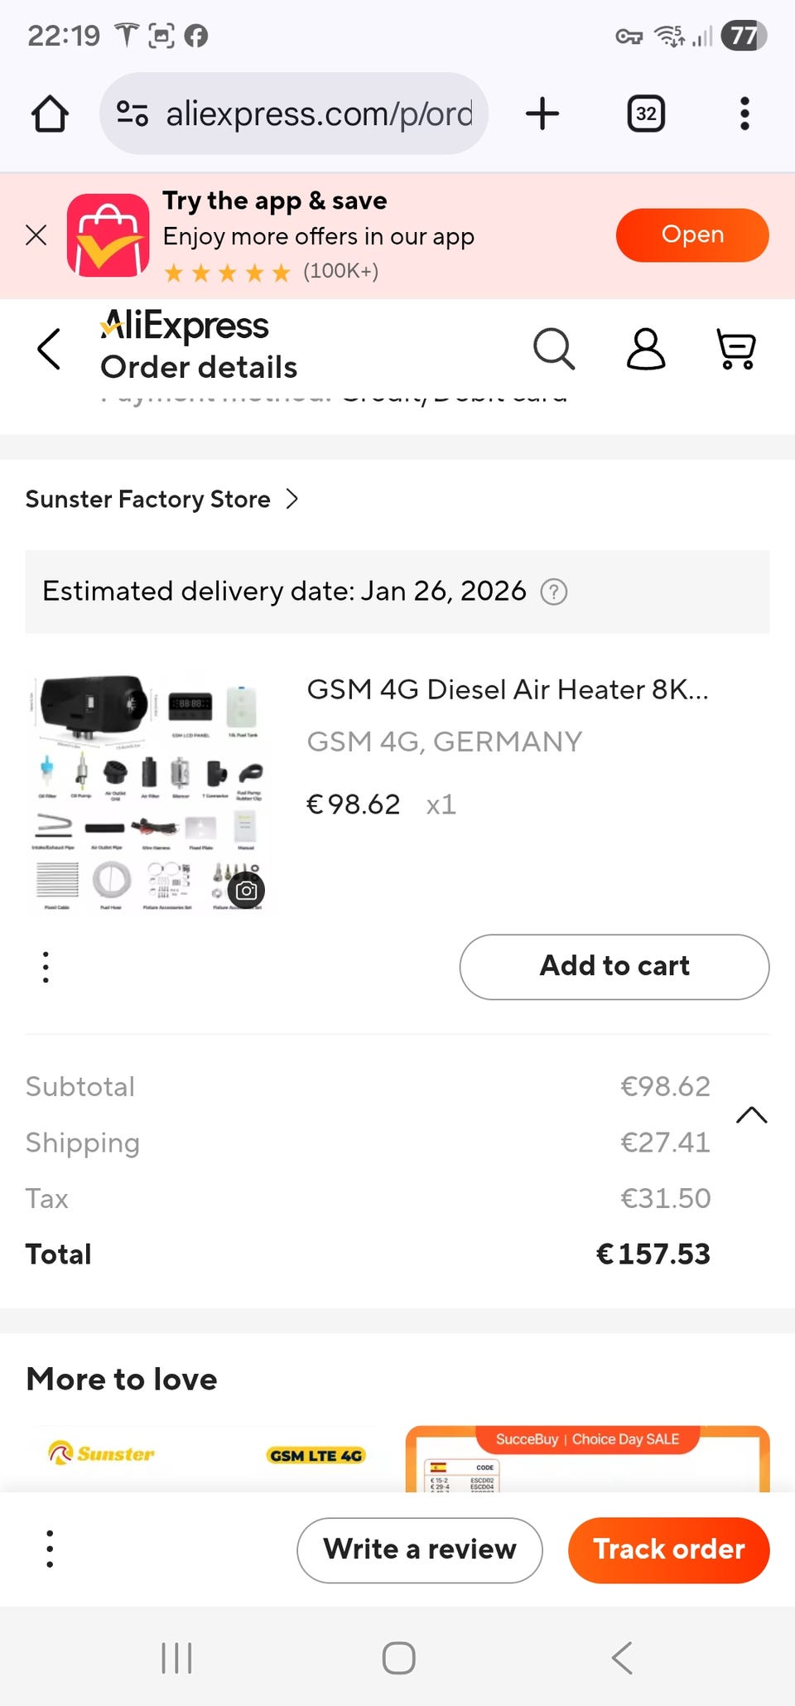Open the tab switcher showing 32 tabs
The height and width of the screenshot is (1706, 795).
(x=646, y=114)
